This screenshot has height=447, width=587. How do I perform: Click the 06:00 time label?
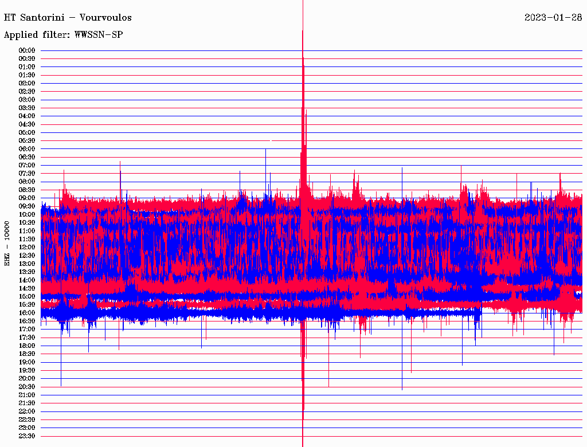click(27, 149)
